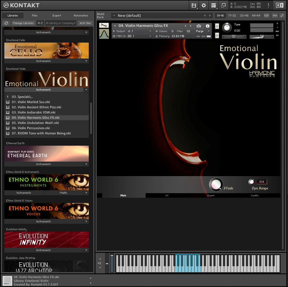Screen dimensions: 288x287
Task: Toggle A-Z library sorting
Action: pos(40,23)
